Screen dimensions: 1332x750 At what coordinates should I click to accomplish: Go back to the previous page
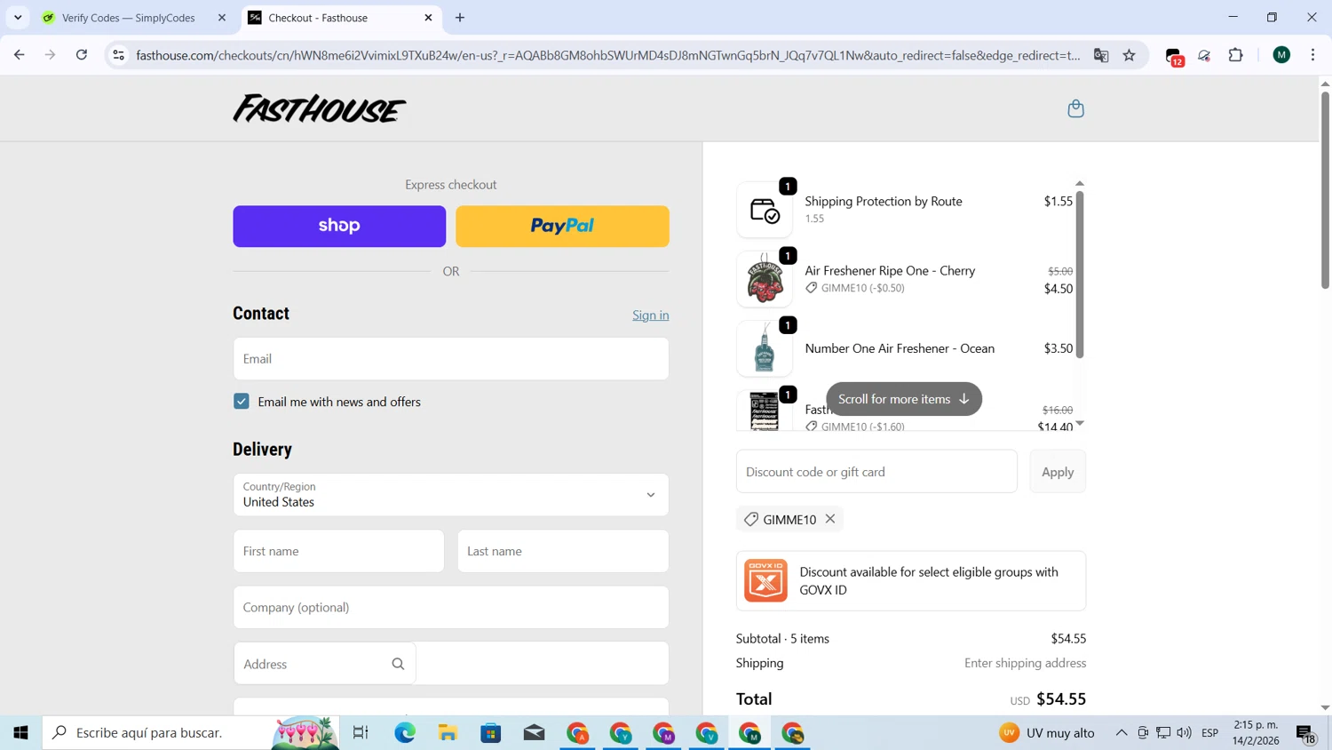20,55
